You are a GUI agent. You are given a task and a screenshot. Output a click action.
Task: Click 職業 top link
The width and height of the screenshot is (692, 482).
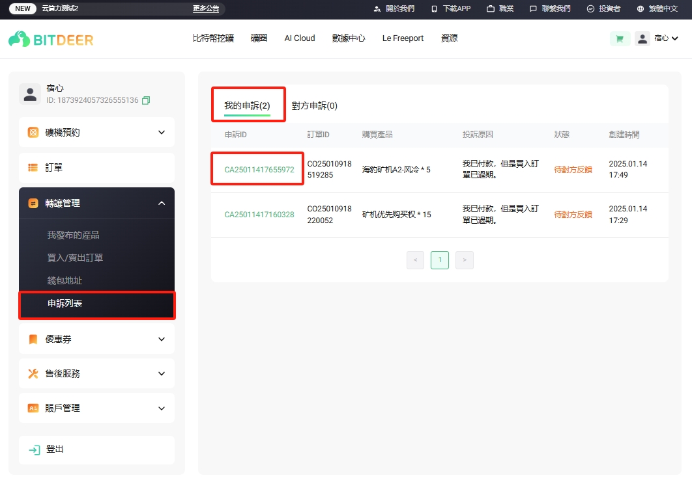506,9
